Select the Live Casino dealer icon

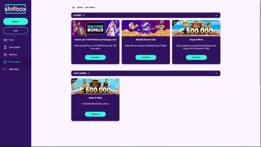click(x=5, y=47)
